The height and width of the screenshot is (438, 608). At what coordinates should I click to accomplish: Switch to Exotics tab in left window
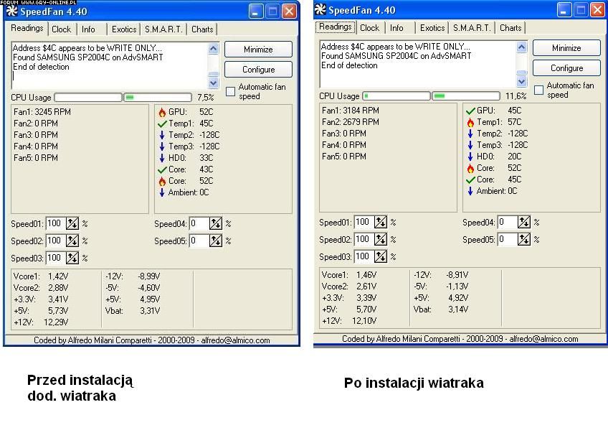point(124,29)
